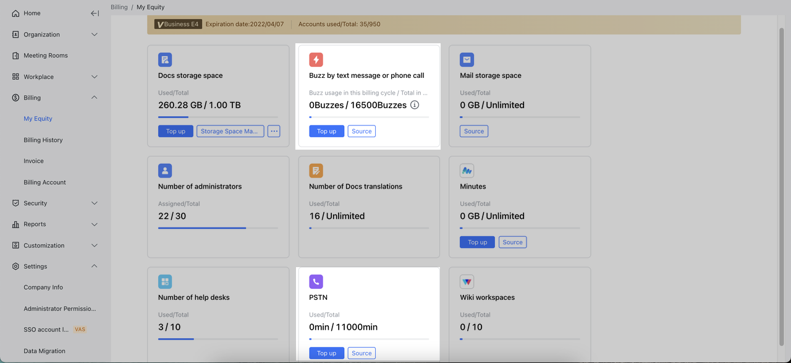Screen dimensions: 791x363
Task: Open the Source link on Mail storage card
Action: pyautogui.click(x=473, y=130)
